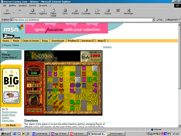This screenshot has height=136, width=181.
Task: Open Ratings in the side panel
Action: [6, 55]
